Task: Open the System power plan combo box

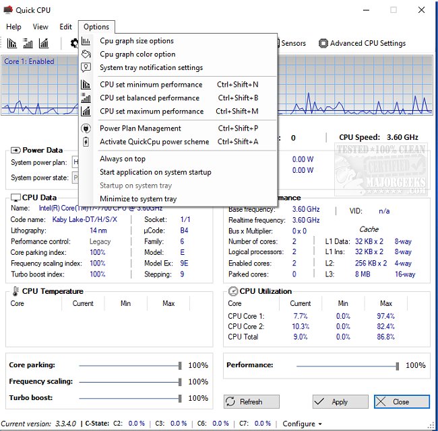Action: 75,162
